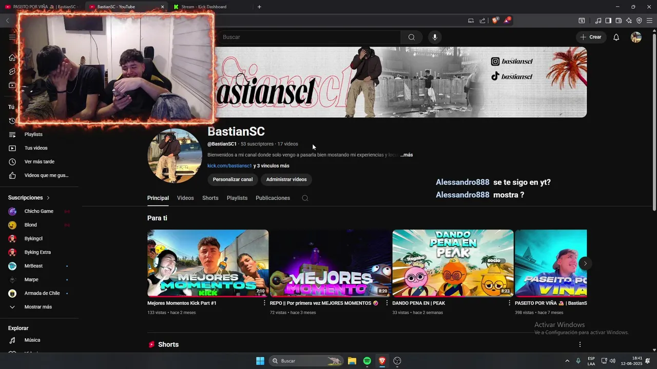
Task: Close the BastianSC - YouTube tab
Action: [163, 7]
